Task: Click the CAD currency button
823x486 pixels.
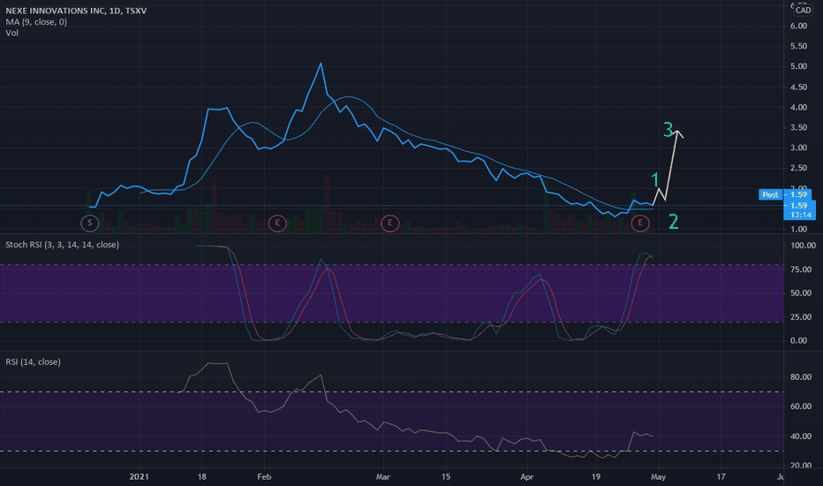Action: (x=803, y=10)
